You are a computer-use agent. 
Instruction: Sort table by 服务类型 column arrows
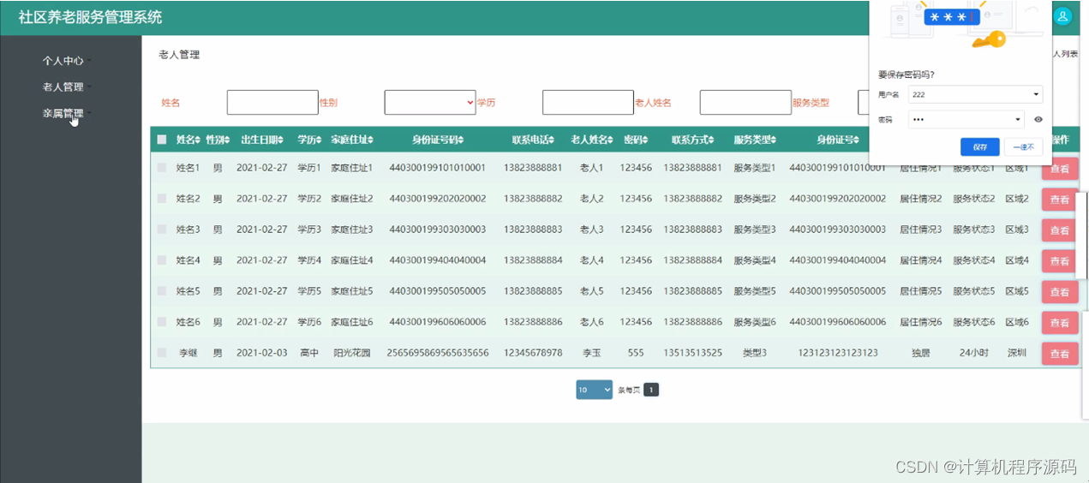point(775,140)
